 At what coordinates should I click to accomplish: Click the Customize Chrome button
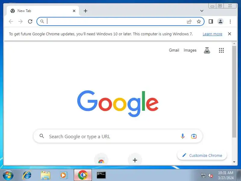[202, 155]
